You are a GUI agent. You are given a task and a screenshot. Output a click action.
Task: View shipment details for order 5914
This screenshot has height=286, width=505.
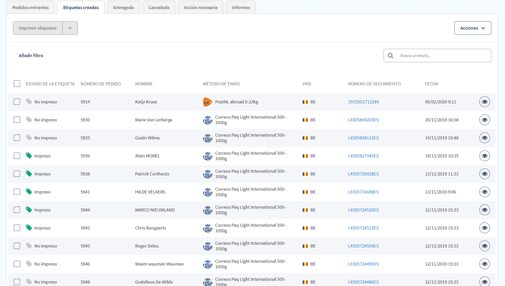[485, 102]
